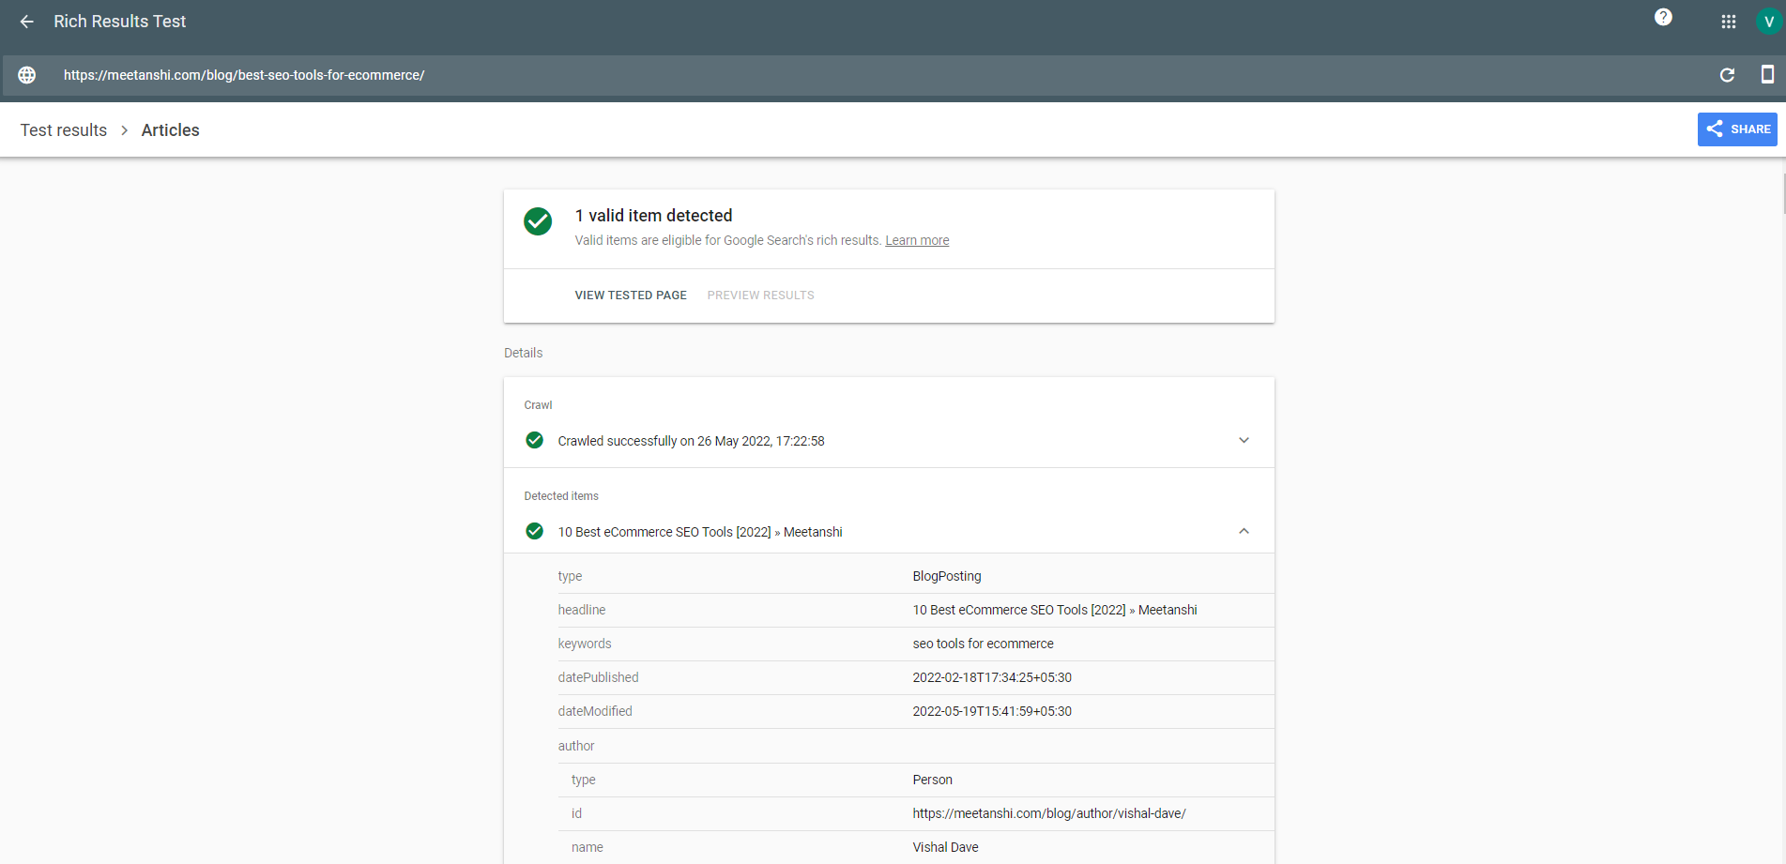The width and height of the screenshot is (1786, 864).
Task: Open the Google apps grid
Action: 1728,22
